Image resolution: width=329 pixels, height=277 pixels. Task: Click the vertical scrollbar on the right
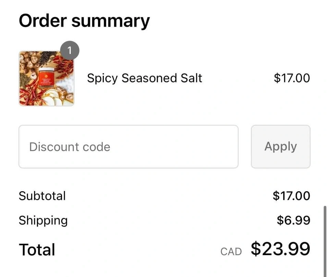pyautogui.click(x=325, y=239)
